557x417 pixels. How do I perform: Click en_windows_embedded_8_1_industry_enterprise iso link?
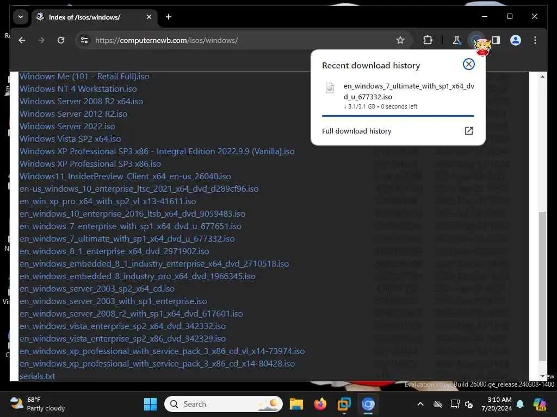pyautogui.click(x=154, y=264)
